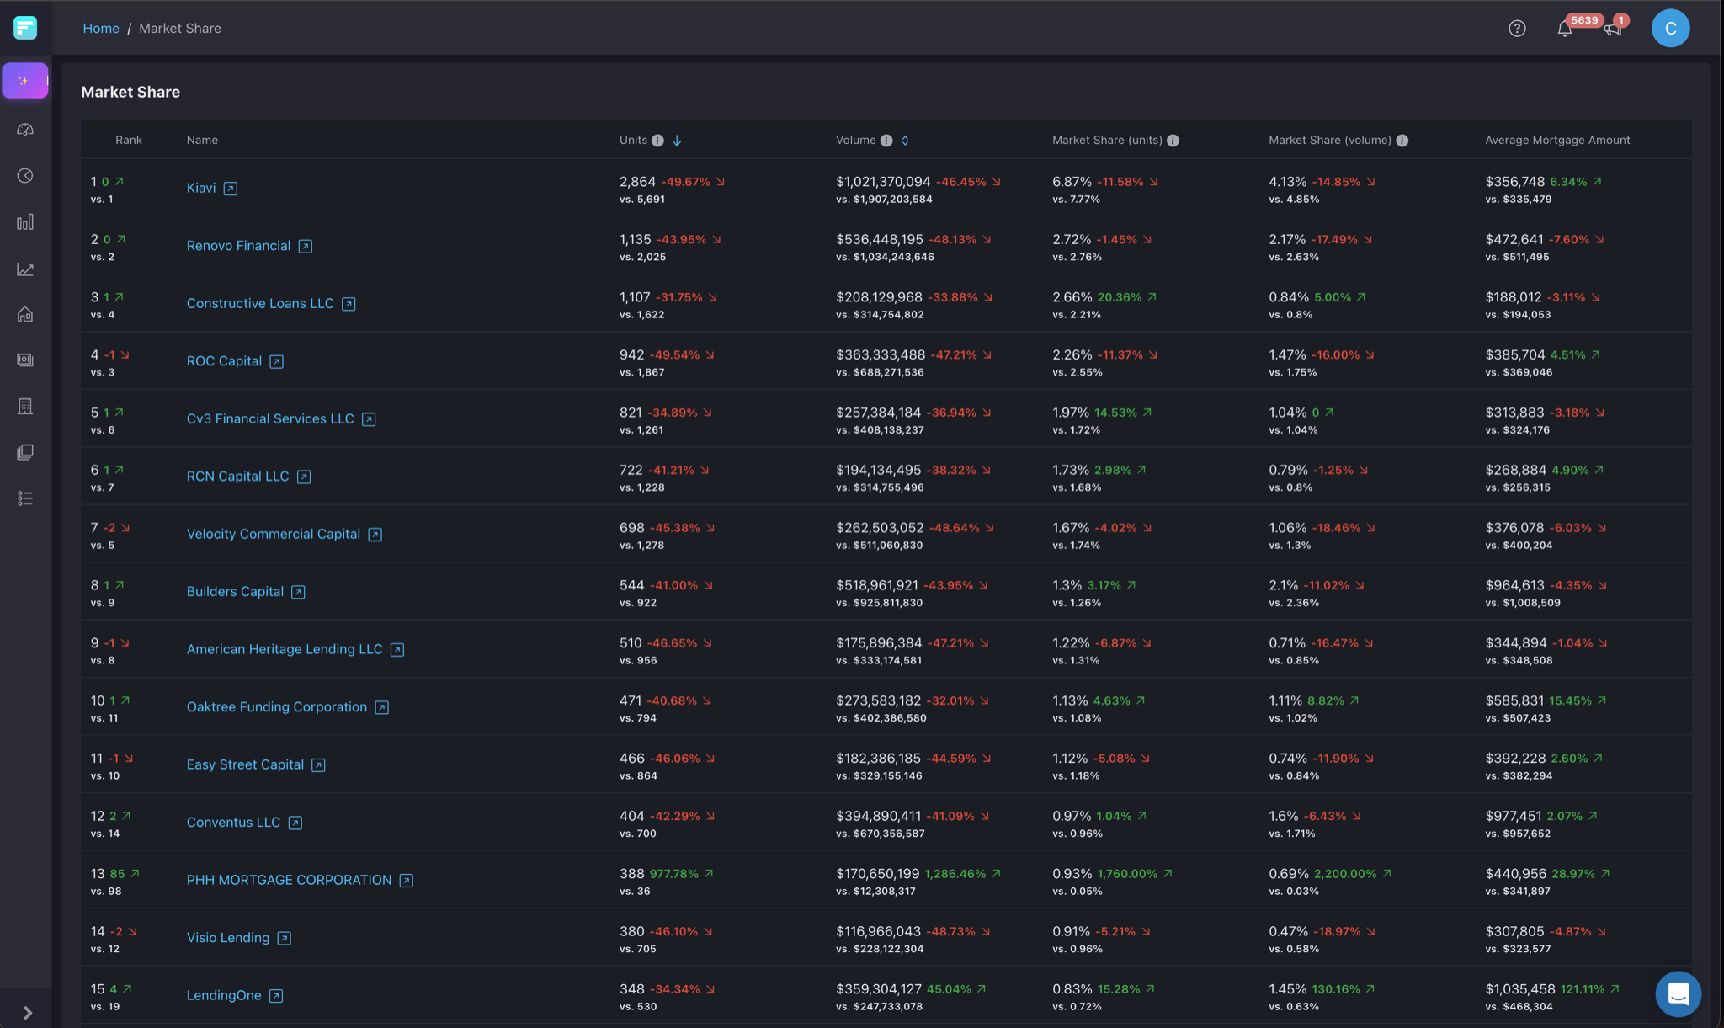Click the house icon in sidebar

pyautogui.click(x=25, y=315)
